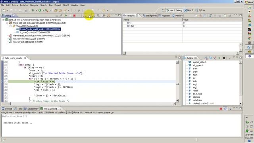Open the dropdown arrow next to Debug button
This screenshot has width=254, height=143.
(36, 10)
